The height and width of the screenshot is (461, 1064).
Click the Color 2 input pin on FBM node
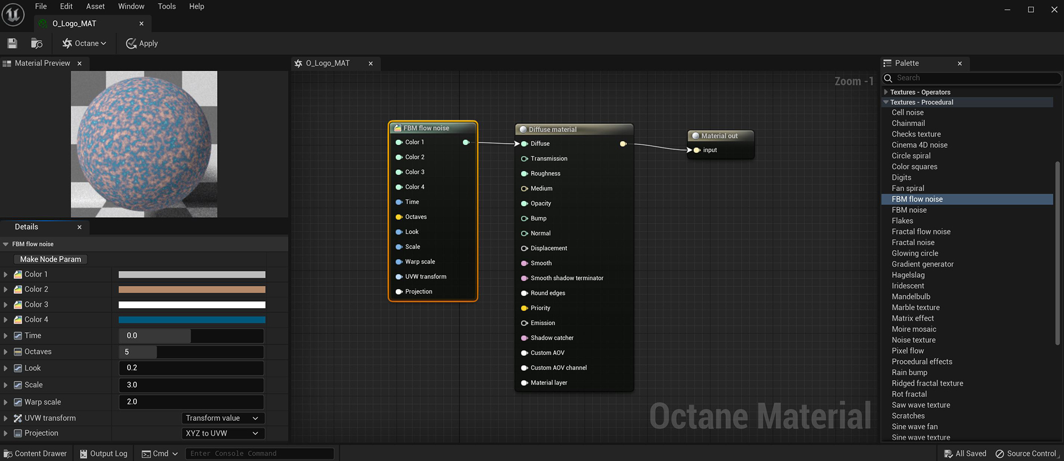pos(399,157)
